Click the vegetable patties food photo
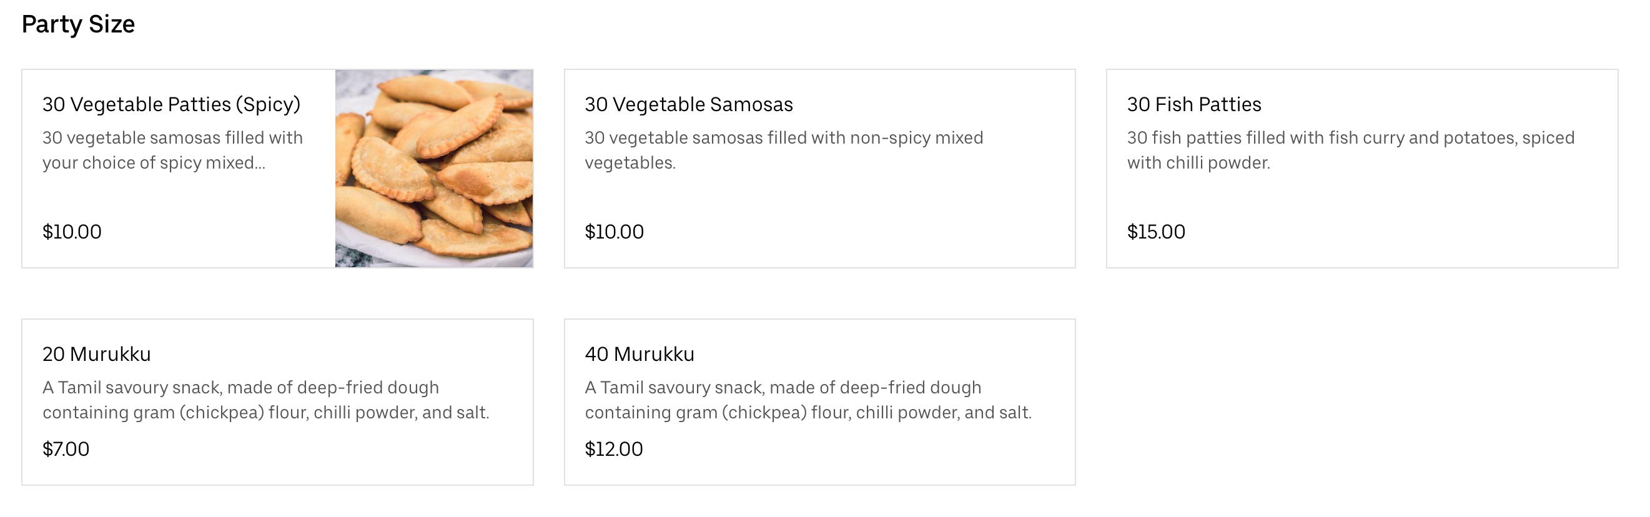The height and width of the screenshot is (517, 1650). point(433,169)
